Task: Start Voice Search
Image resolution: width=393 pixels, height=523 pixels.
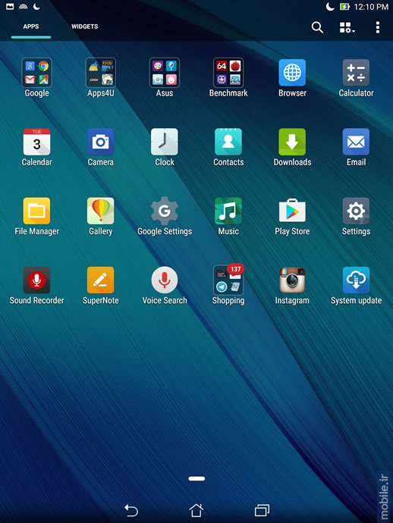Action: tap(165, 280)
